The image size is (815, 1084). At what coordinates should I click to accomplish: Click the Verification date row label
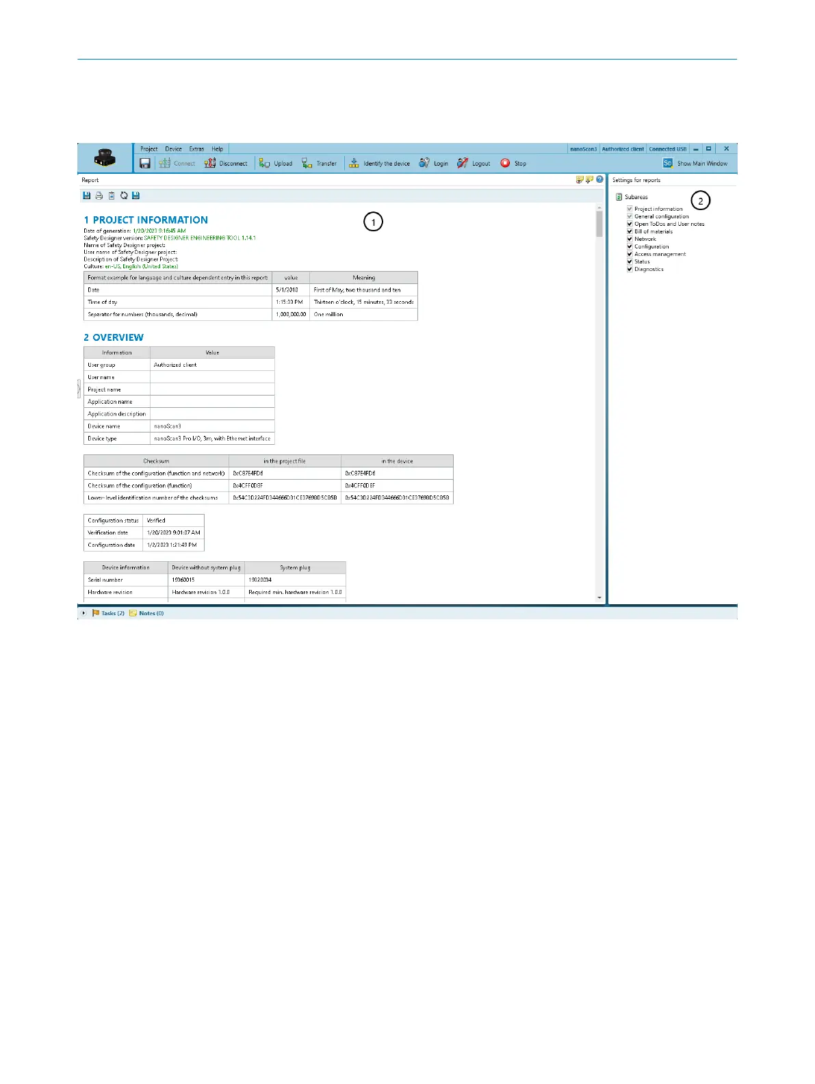point(114,532)
